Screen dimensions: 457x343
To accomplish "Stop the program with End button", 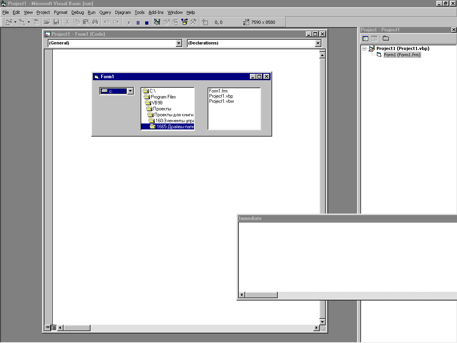I will coord(147,23).
